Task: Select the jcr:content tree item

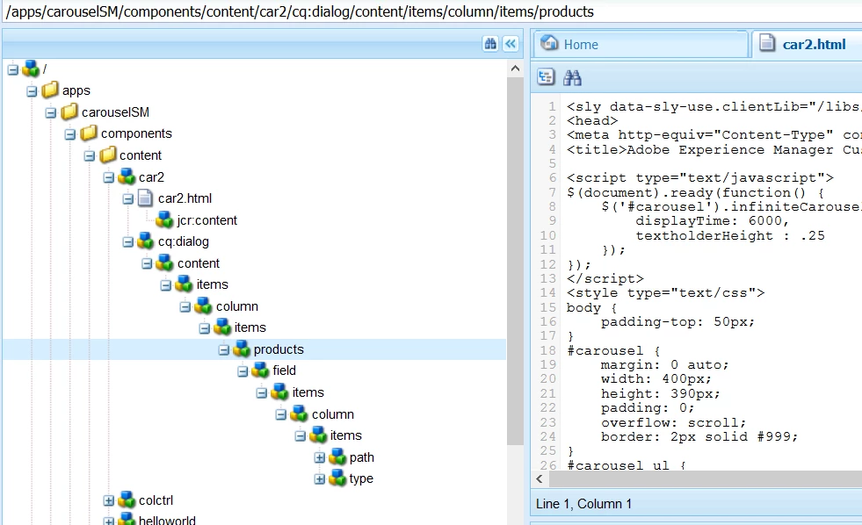Action: pyautogui.click(x=207, y=220)
